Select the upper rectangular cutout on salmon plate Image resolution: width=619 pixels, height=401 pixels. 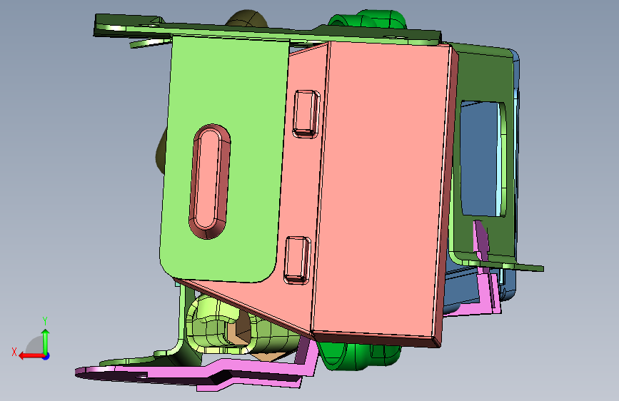[306, 114]
